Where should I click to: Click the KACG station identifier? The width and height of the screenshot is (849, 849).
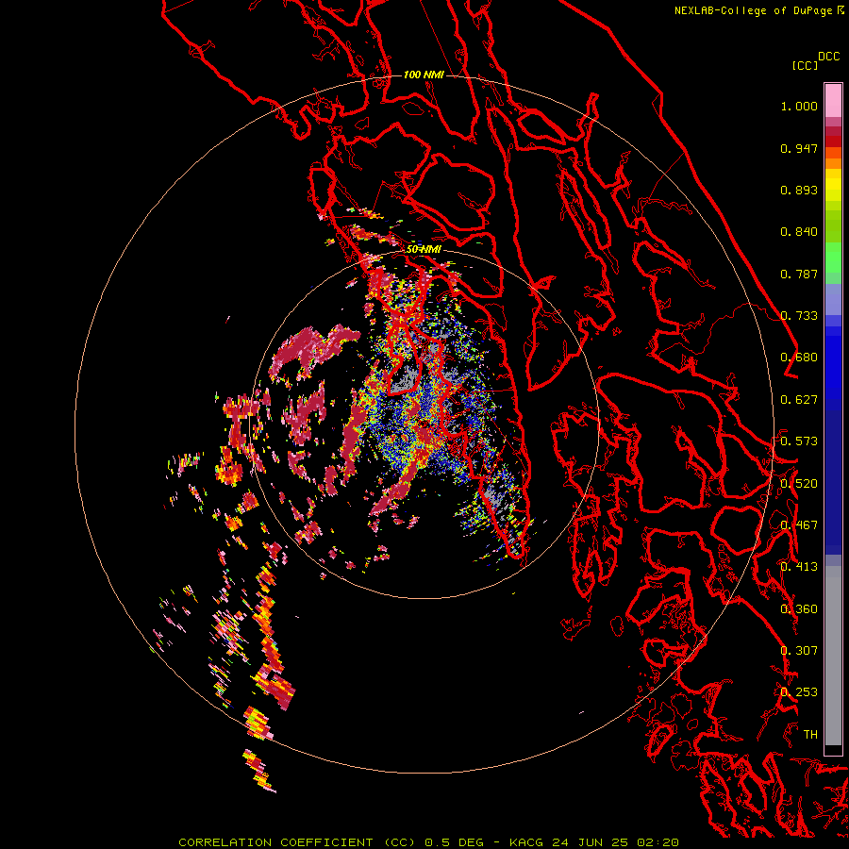(x=526, y=842)
